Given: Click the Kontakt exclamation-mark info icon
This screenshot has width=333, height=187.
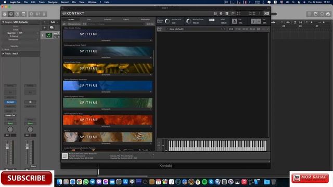Looking at the screenshot, I should point(260,14).
